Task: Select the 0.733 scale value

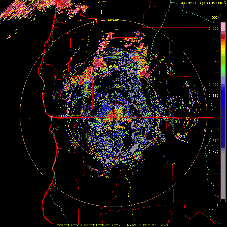Action: [x=214, y=84]
